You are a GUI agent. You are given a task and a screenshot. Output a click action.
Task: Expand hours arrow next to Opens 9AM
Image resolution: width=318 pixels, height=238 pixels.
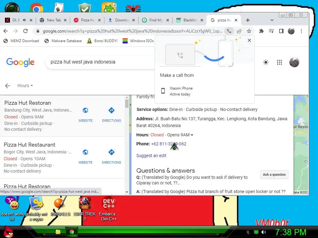192,135
